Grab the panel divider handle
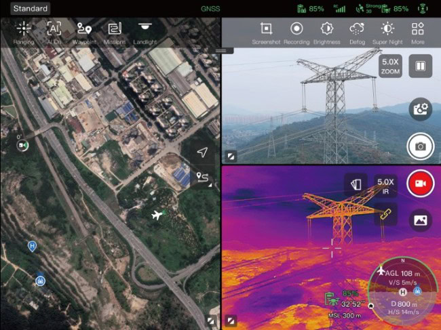Image resolution: width=441 pixels, height=330 pixels. tap(221, 51)
